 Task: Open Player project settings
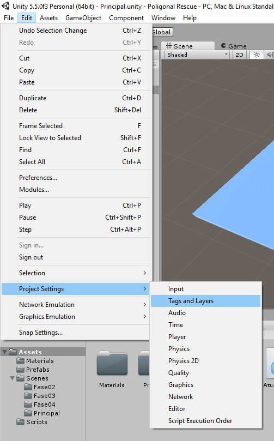[206, 337]
